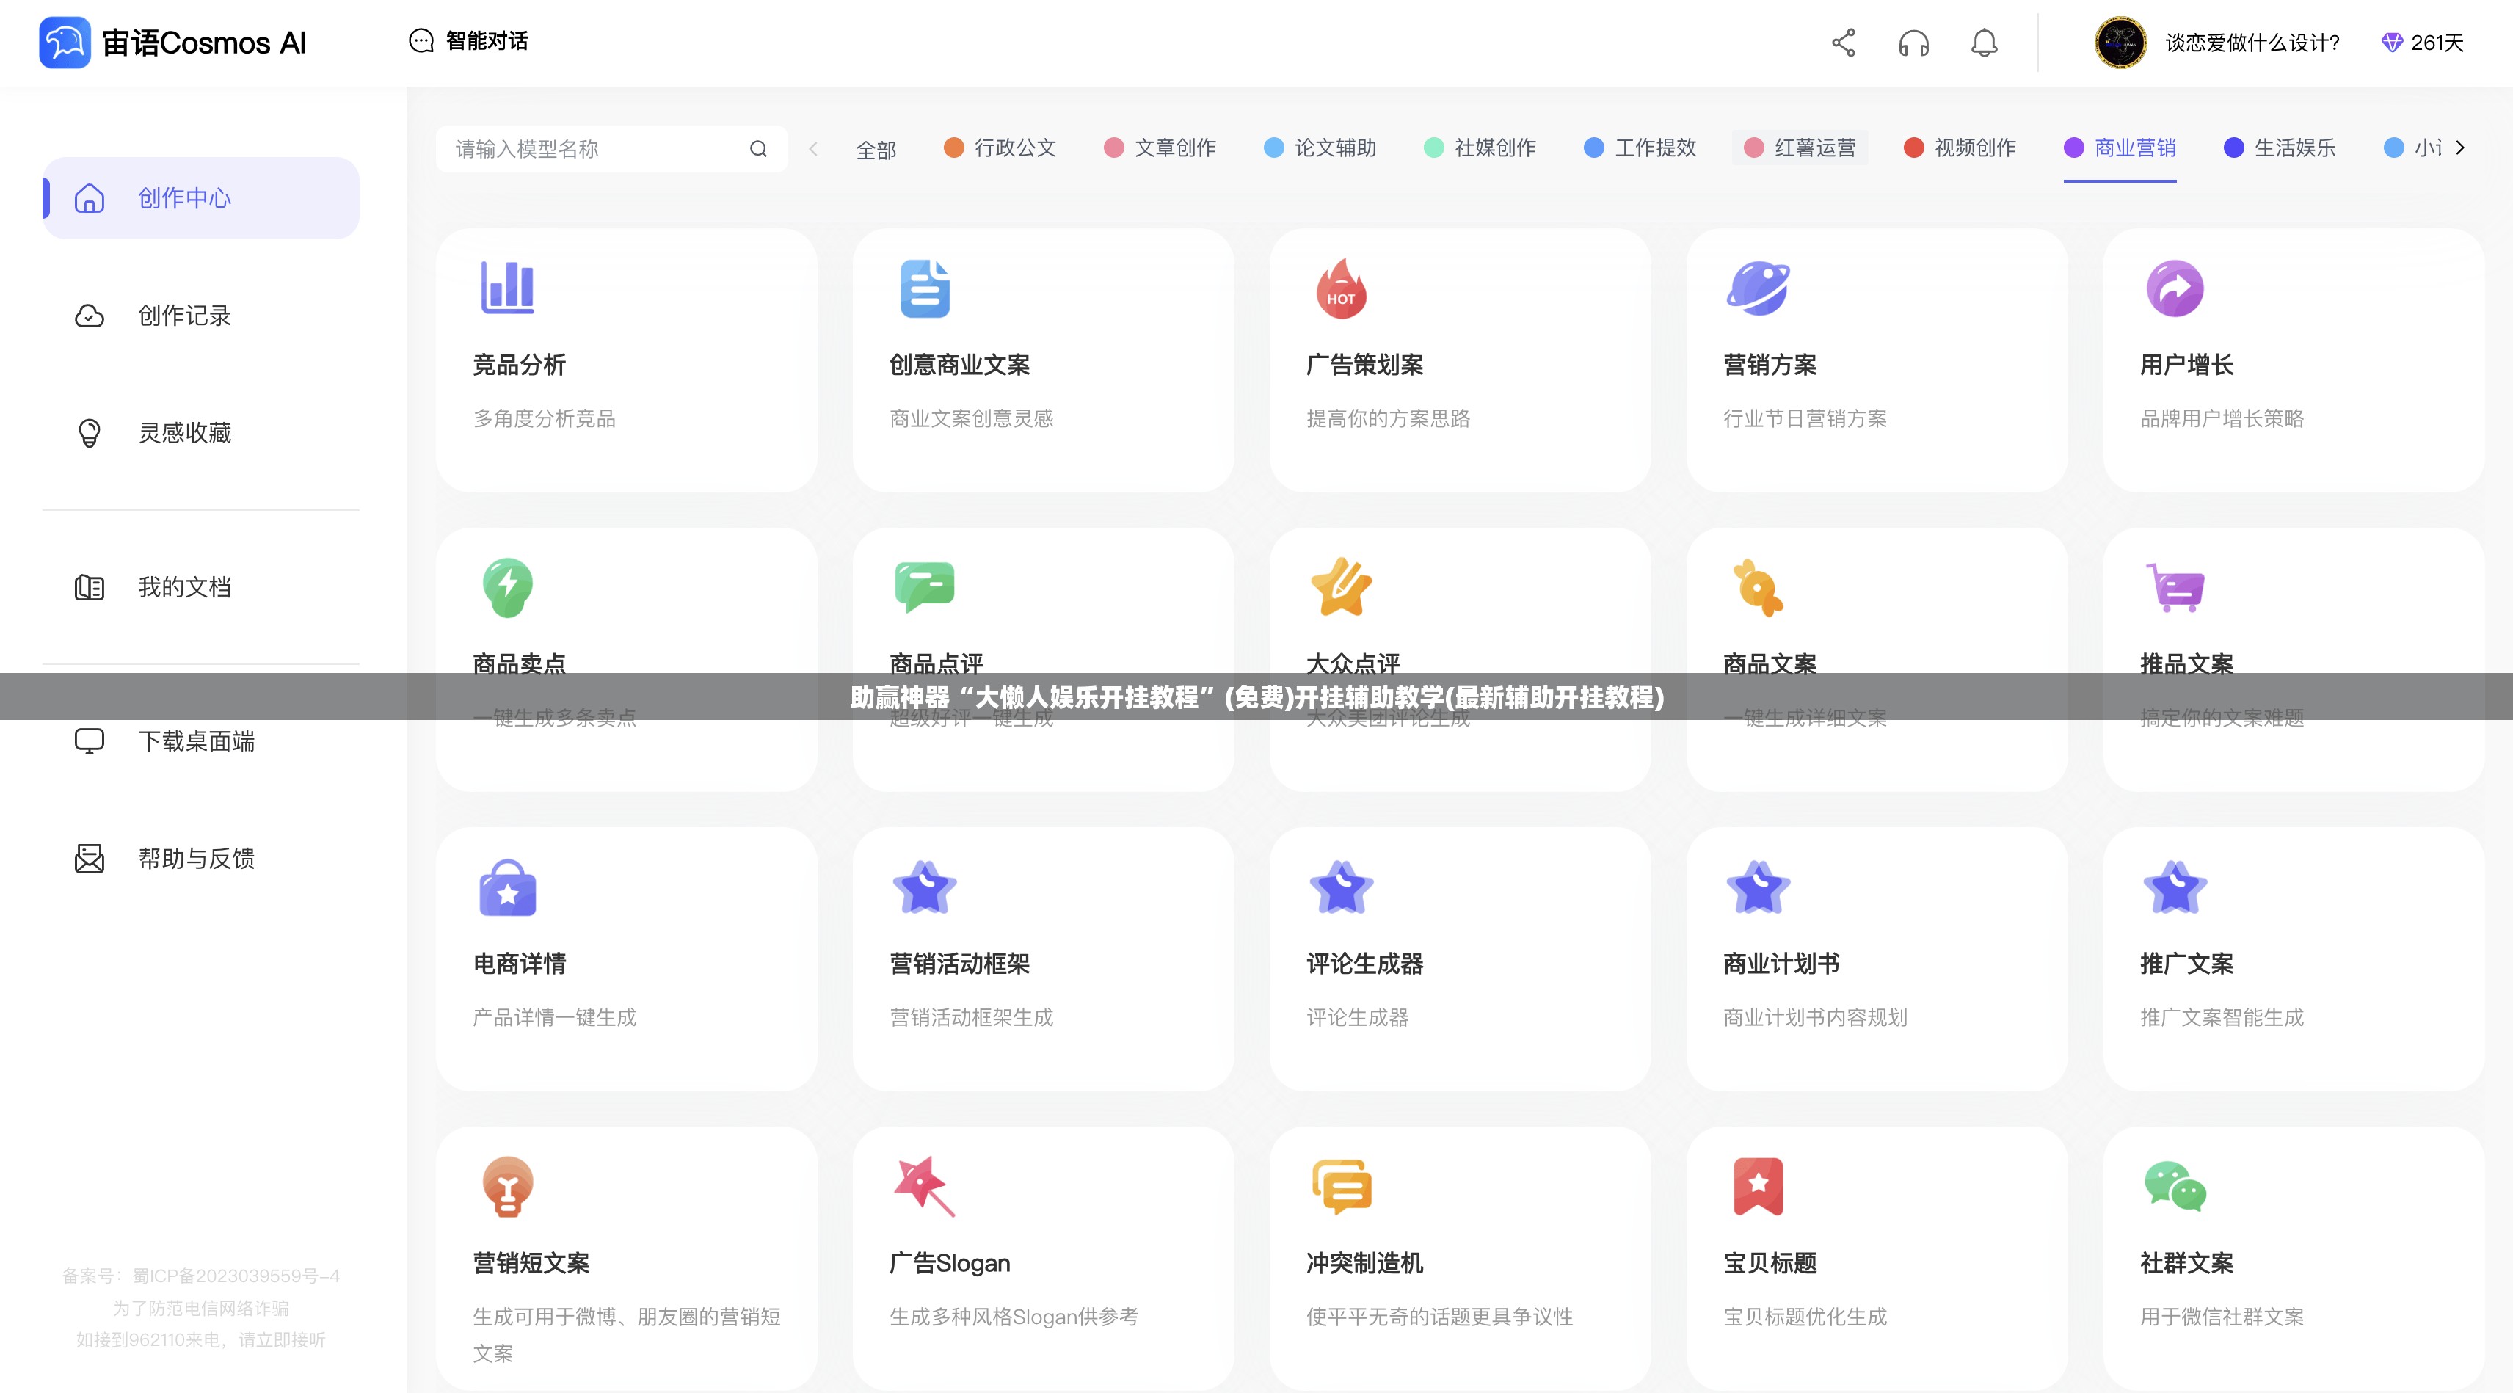Select the 商业营销 category tab

(x=2120, y=148)
